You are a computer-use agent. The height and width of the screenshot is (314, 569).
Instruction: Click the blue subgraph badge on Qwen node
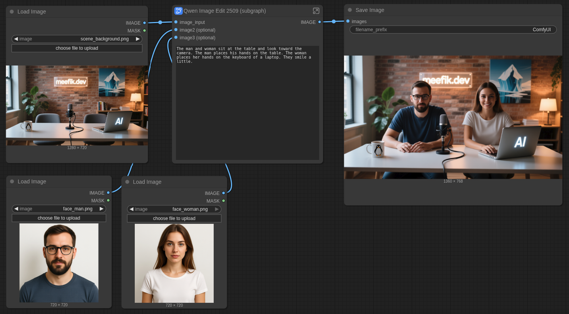[178, 10]
